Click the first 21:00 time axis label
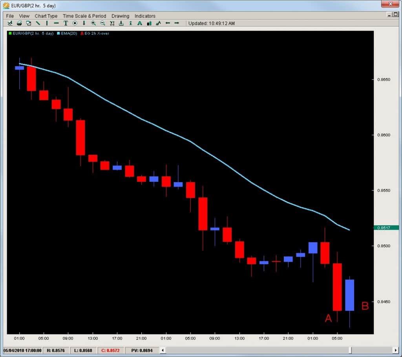The image size is (402, 357). pos(141,338)
